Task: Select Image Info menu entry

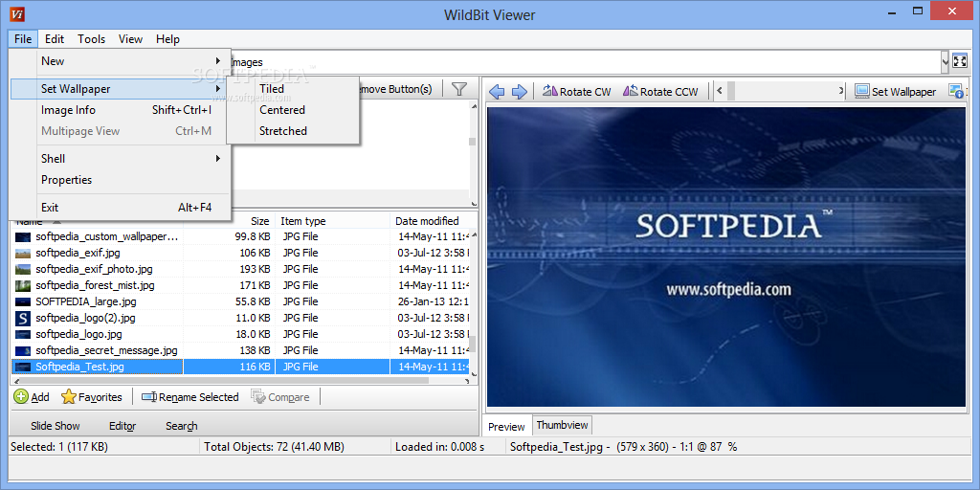Action: [x=120, y=110]
